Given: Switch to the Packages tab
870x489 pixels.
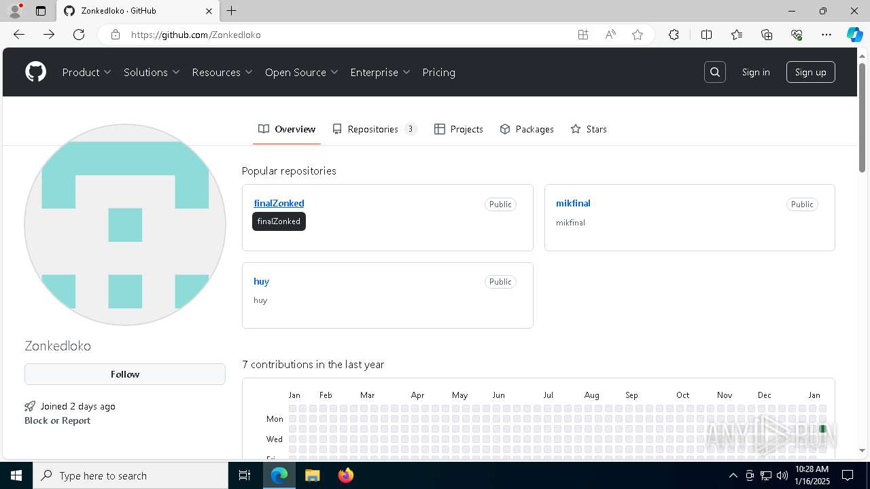Looking at the screenshot, I should pos(527,129).
